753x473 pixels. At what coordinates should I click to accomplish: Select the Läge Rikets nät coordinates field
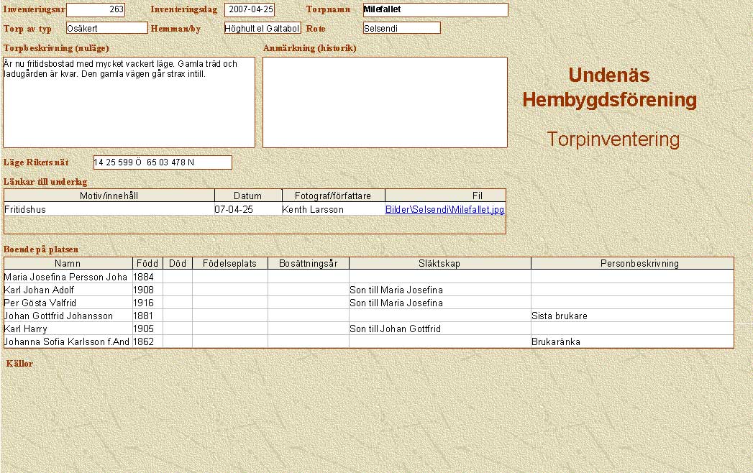pyautogui.click(x=163, y=162)
